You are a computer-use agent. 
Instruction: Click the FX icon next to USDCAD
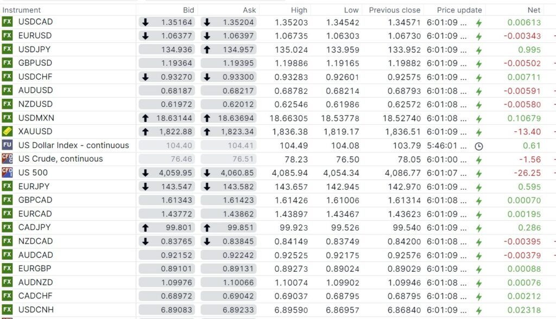pyautogui.click(x=7, y=22)
